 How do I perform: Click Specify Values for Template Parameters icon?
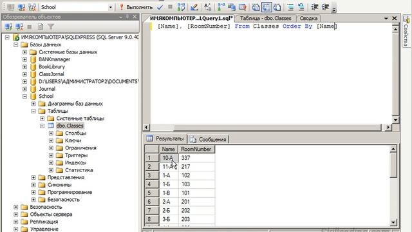coord(207,7)
